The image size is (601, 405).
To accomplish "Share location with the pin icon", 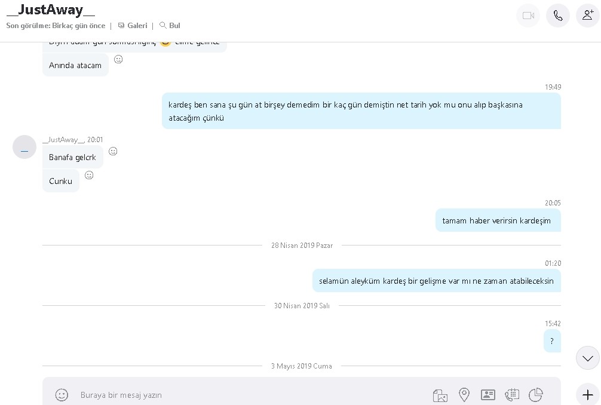I will pos(464,395).
